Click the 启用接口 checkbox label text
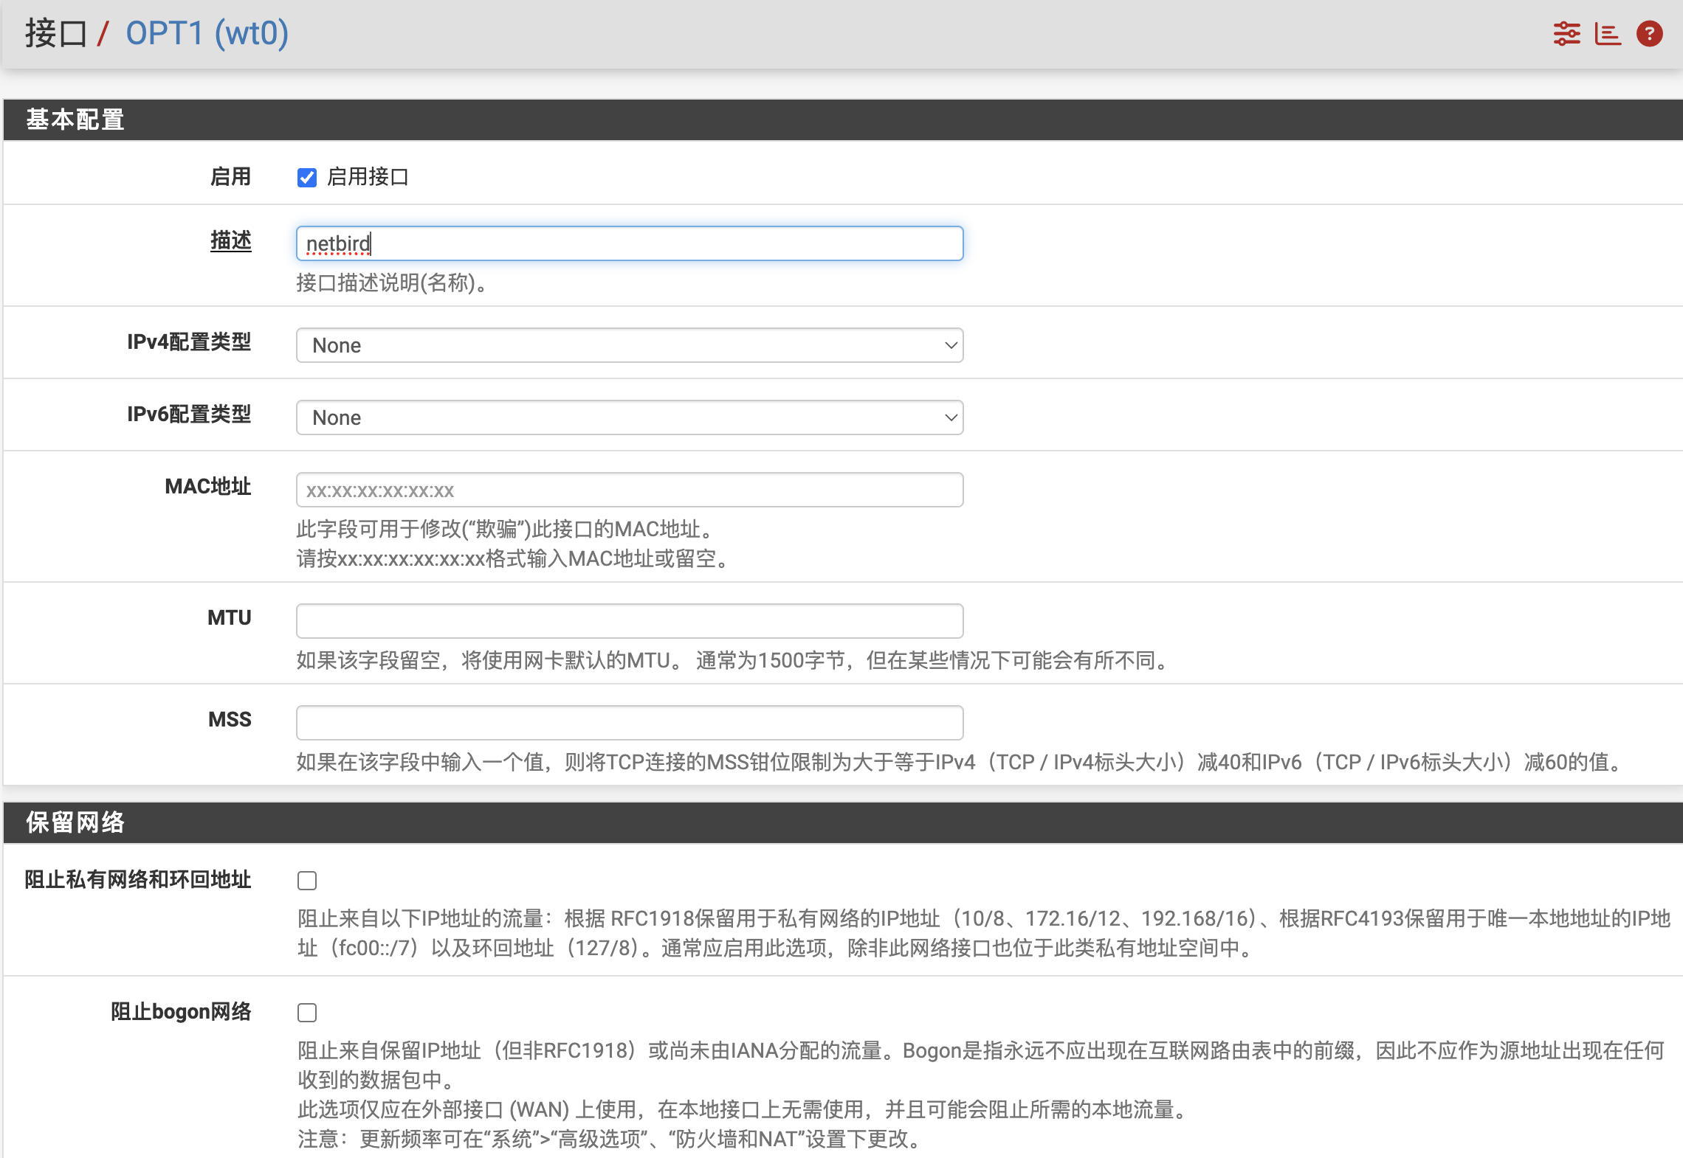Image resolution: width=1683 pixels, height=1158 pixels. tap(368, 177)
